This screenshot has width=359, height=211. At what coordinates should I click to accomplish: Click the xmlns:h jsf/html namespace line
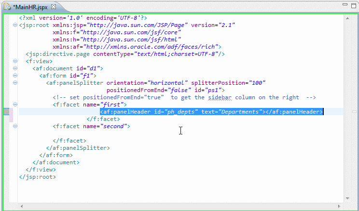117,40
